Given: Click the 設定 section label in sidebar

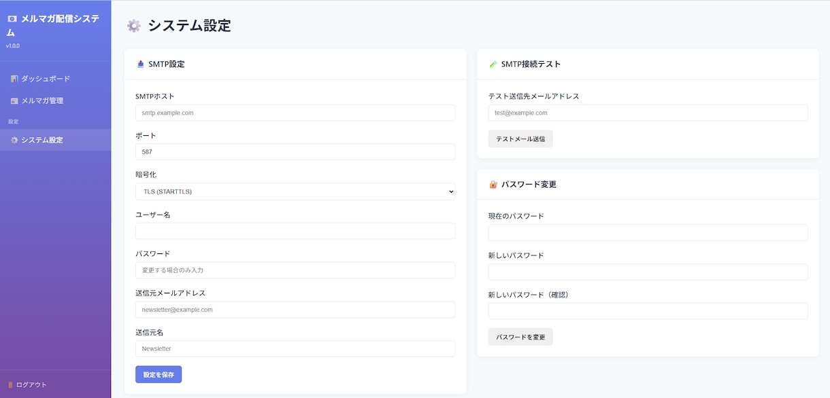Looking at the screenshot, I should pyautogui.click(x=13, y=122).
